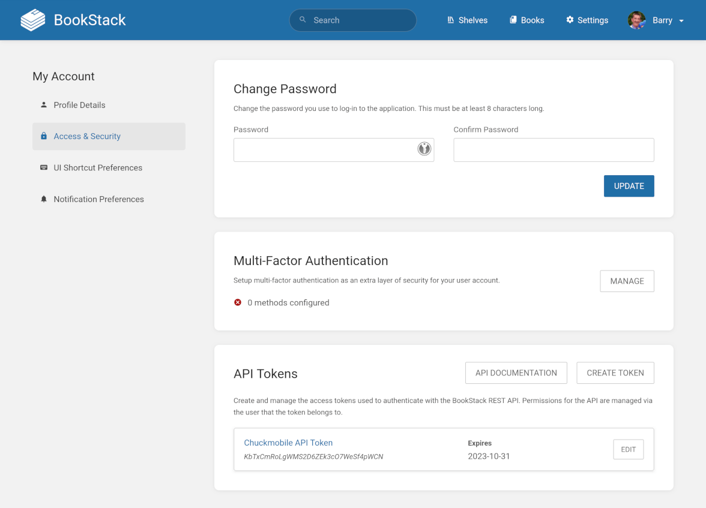Click the Access & Security lock icon
The width and height of the screenshot is (706, 508).
point(44,136)
